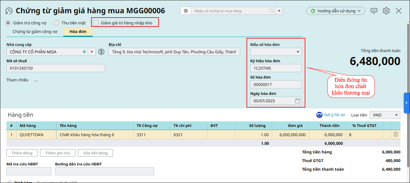Switch to Chứng từ giảm công nợ tab
410x183 pixels.
pos(35,32)
